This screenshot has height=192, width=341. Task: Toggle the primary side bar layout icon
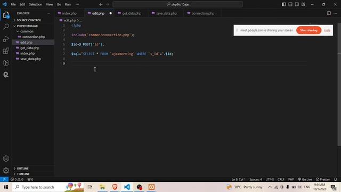pyautogui.click(x=284, y=4)
